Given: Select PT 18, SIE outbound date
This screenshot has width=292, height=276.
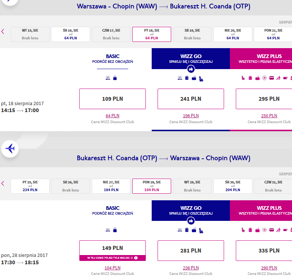Looking at the screenshot, I should coord(152,34).
